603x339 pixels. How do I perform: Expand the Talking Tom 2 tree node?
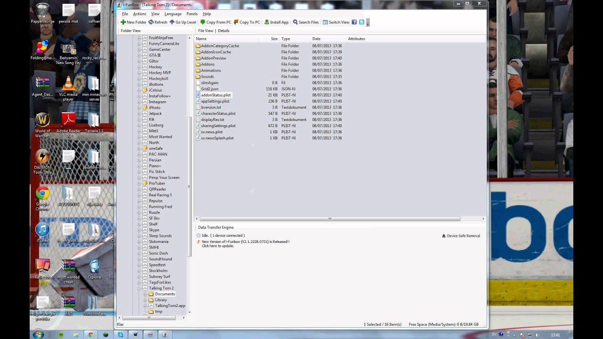[139, 288]
